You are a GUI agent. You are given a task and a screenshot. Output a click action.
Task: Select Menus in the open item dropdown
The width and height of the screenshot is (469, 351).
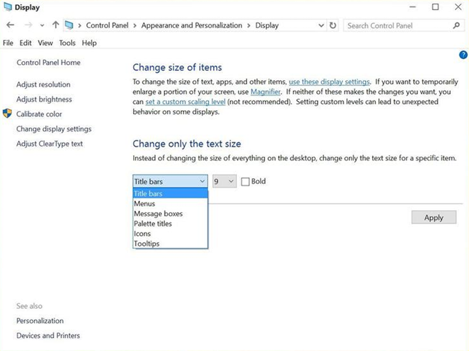coord(144,203)
